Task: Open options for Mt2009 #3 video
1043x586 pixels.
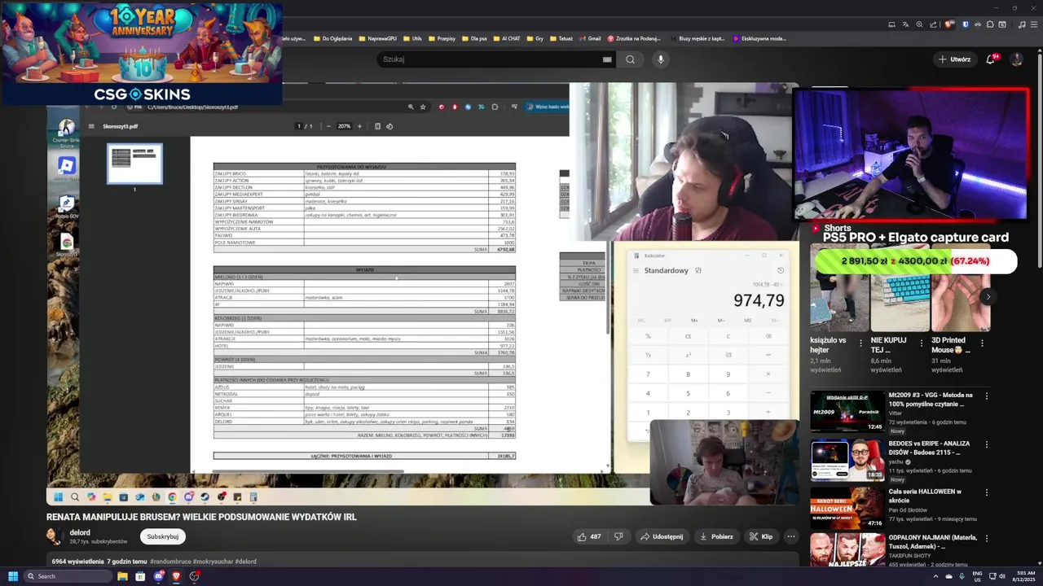Action: point(986,396)
